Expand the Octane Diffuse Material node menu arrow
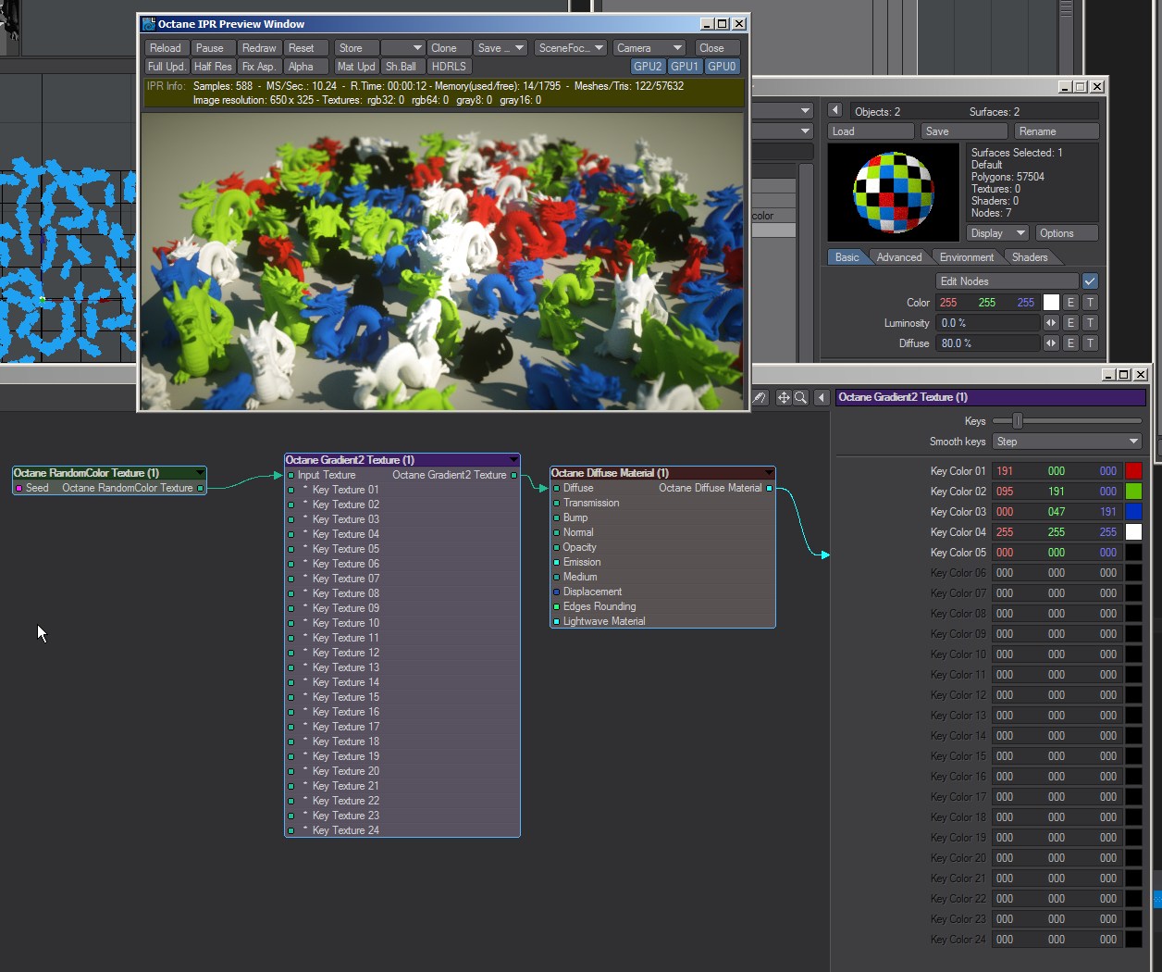Screen dimensions: 1162x972 tap(768, 473)
